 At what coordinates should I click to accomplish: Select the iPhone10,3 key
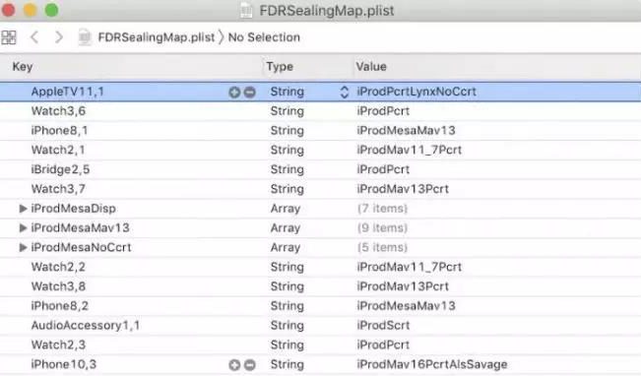point(64,364)
